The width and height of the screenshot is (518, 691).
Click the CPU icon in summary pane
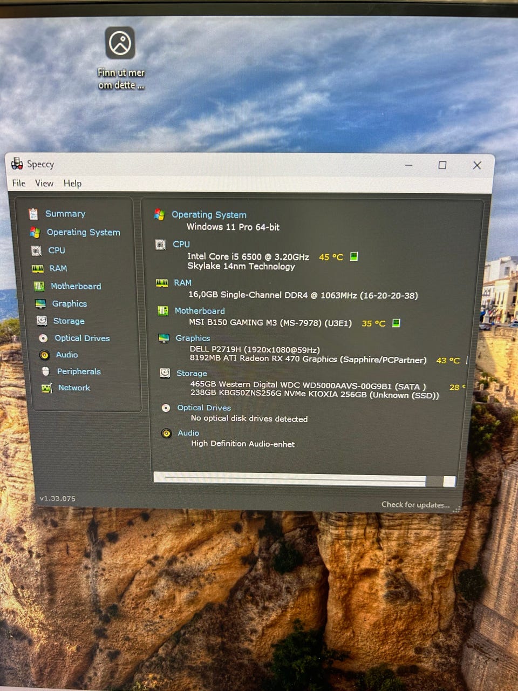point(160,245)
